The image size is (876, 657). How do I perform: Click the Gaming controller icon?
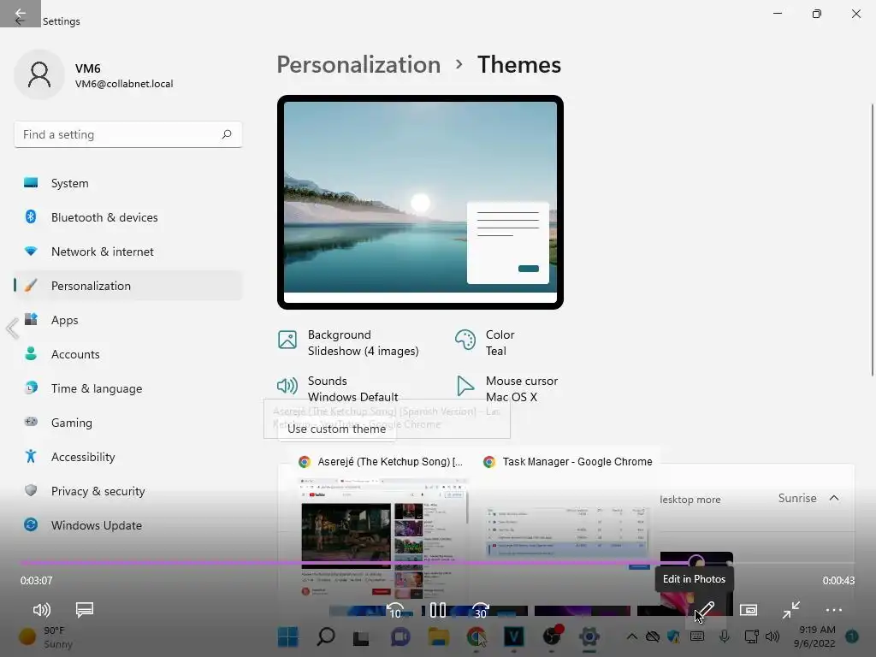[31, 422]
